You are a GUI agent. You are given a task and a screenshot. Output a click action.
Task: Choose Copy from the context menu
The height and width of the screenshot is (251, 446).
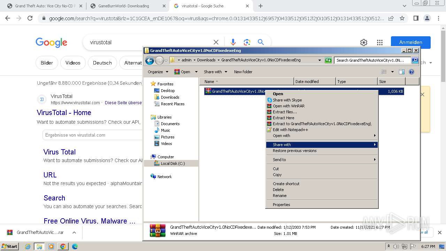[x=322, y=175]
